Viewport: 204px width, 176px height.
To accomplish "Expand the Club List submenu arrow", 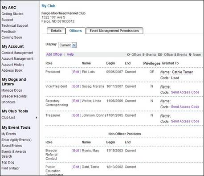I will tap(37, 118).
